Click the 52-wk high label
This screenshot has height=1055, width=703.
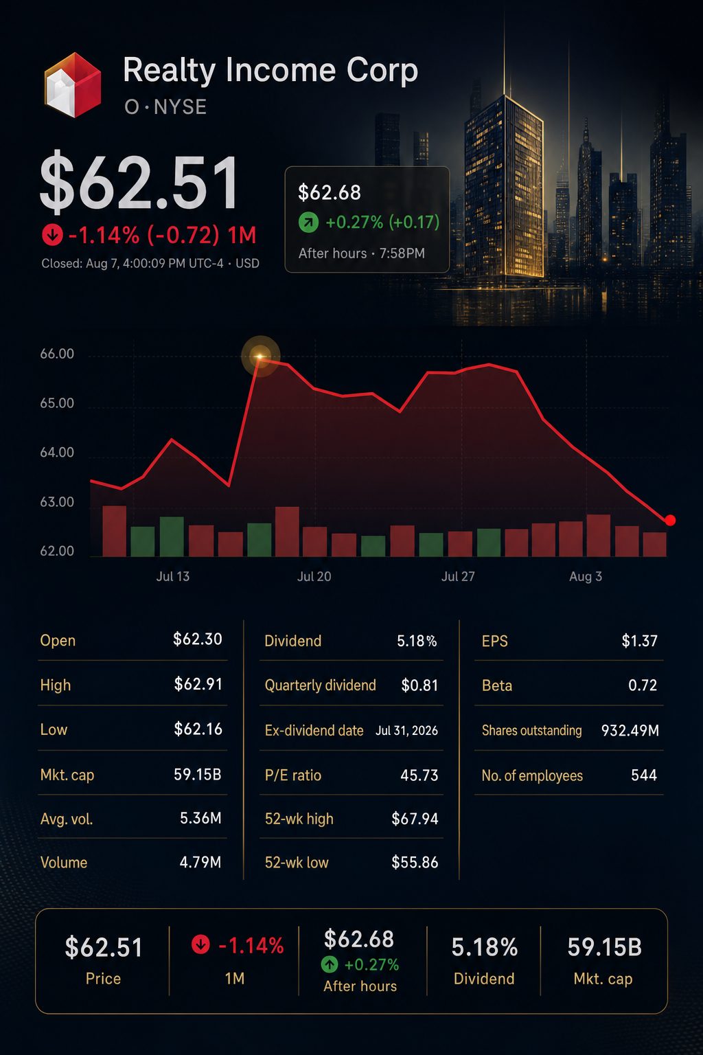tap(299, 819)
